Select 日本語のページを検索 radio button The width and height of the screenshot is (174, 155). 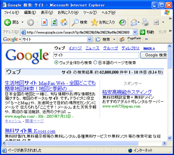coord(95,63)
